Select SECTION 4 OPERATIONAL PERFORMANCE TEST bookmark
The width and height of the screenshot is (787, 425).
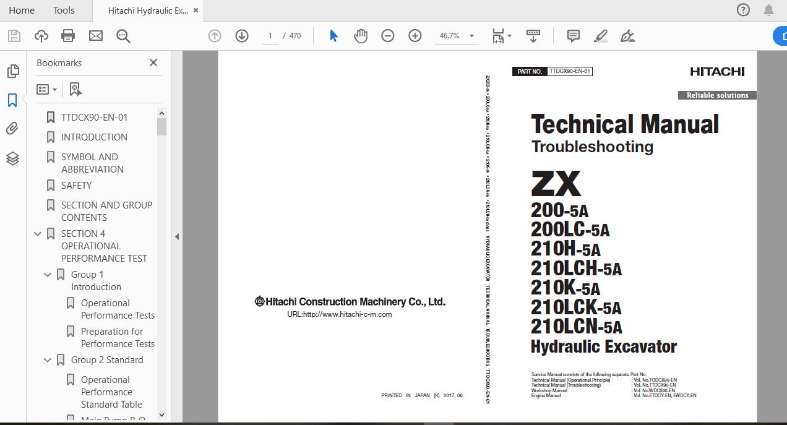click(104, 246)
